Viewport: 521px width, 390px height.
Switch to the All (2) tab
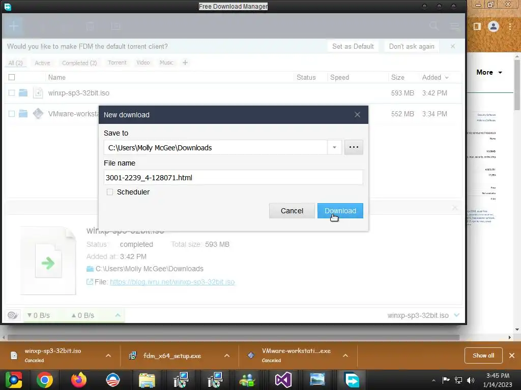point(15,62)
